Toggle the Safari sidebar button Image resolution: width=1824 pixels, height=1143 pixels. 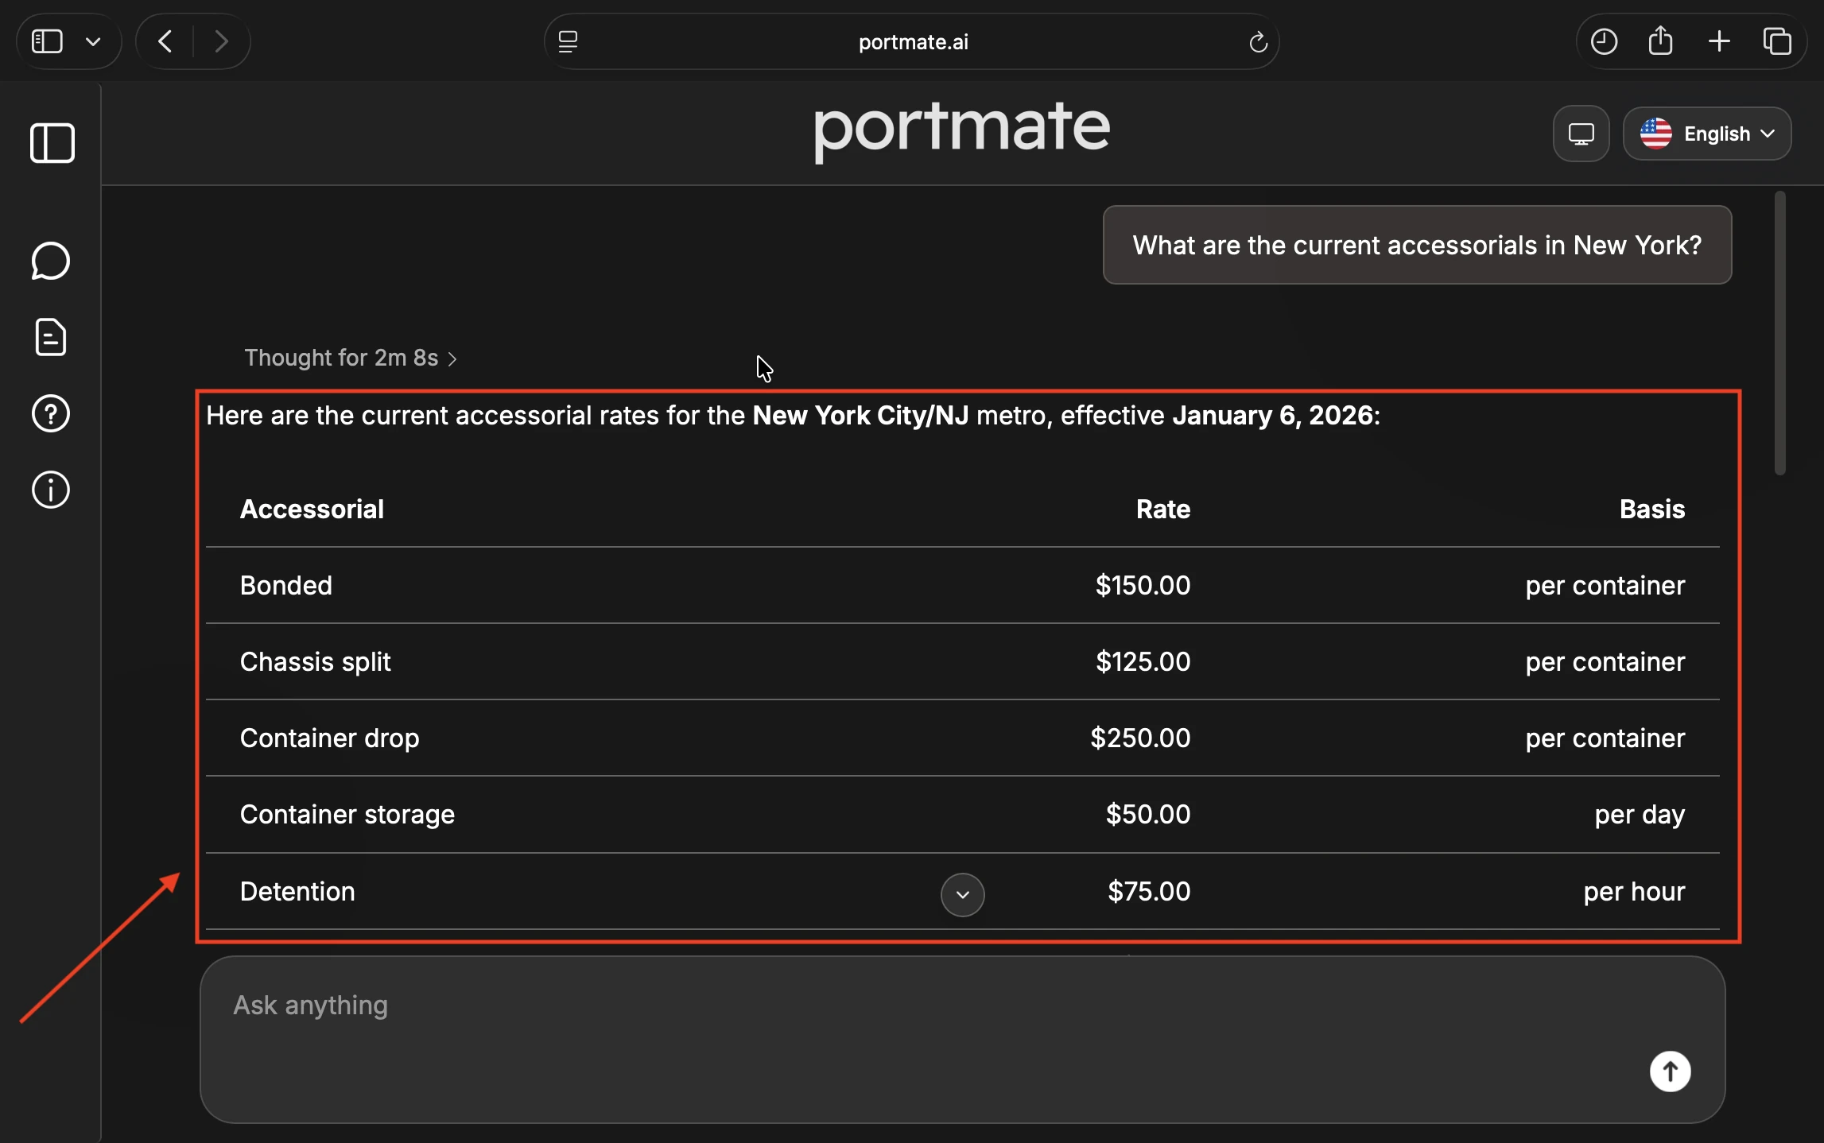click(47, 41)
